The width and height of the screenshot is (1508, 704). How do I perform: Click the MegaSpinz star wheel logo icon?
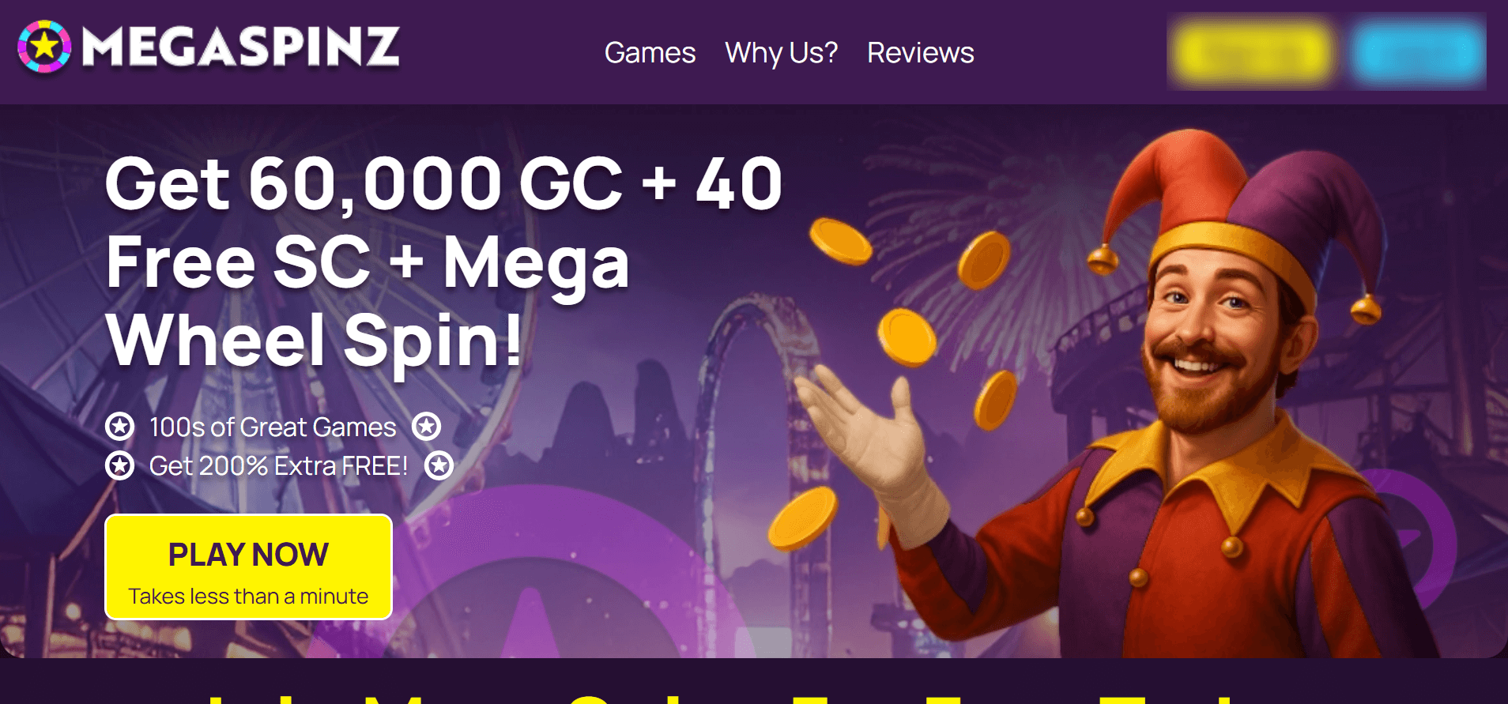pos(44,47)
